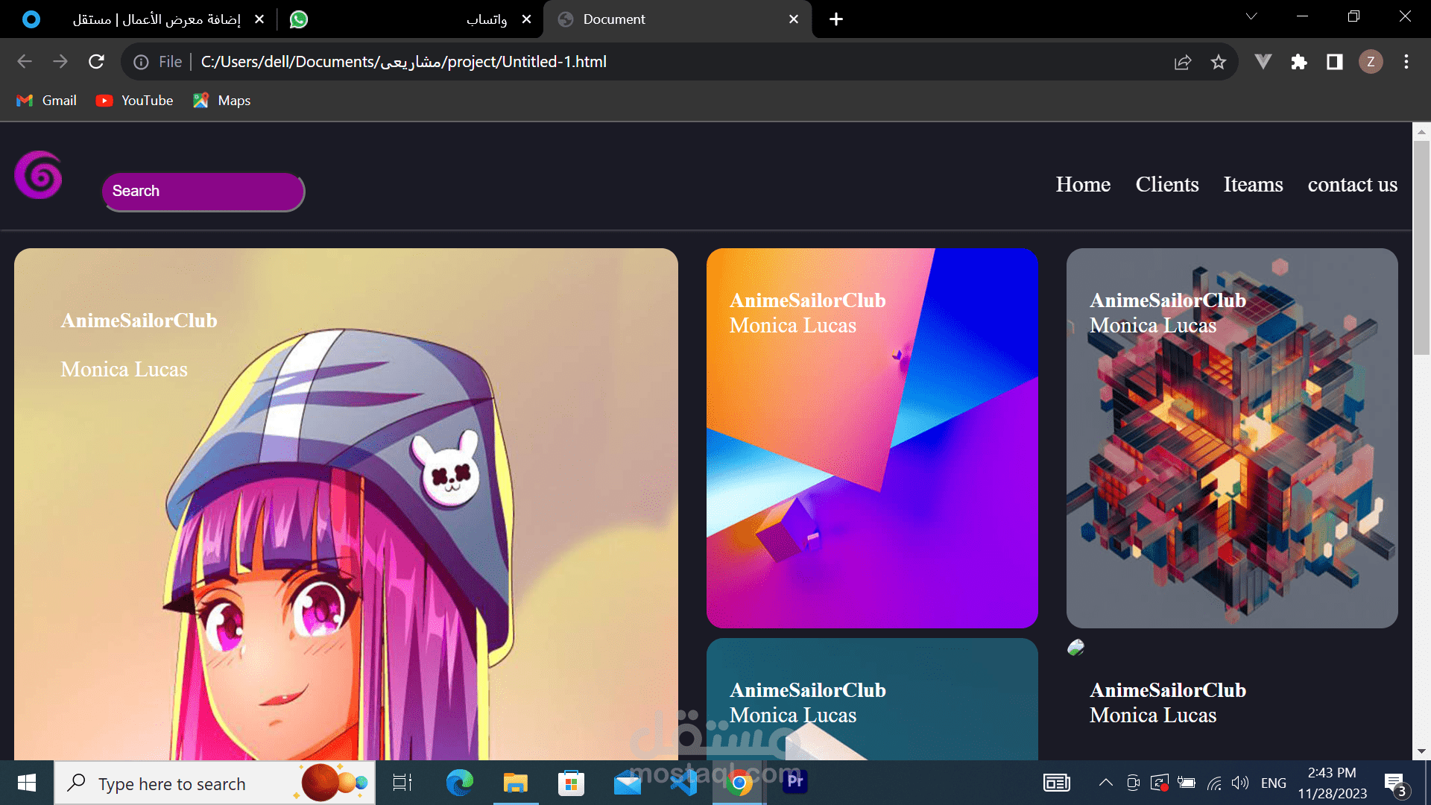Switch the ENG input language
The width and height of the screenshot is (1431, 805).
point(1274,783)
